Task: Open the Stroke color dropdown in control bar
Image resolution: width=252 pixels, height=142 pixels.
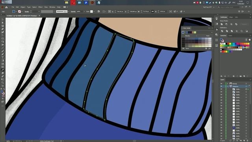Action: point(22,11)
